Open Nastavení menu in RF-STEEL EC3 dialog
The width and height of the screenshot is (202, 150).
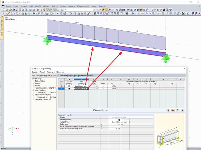[50, 72]
